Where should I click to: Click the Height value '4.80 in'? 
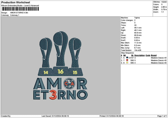click(164, 7)
